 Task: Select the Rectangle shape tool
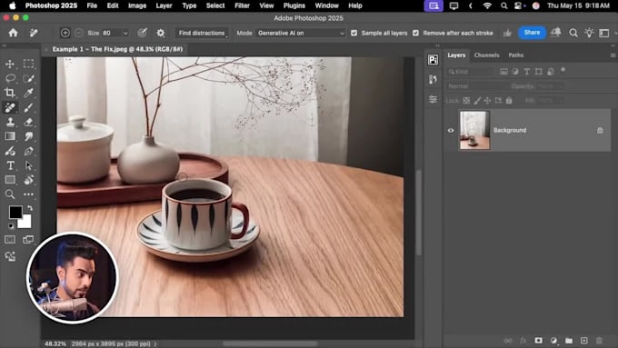(x=10, y=180)
